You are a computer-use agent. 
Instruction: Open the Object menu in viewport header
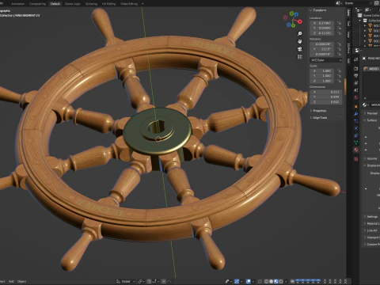coord(22,281)
